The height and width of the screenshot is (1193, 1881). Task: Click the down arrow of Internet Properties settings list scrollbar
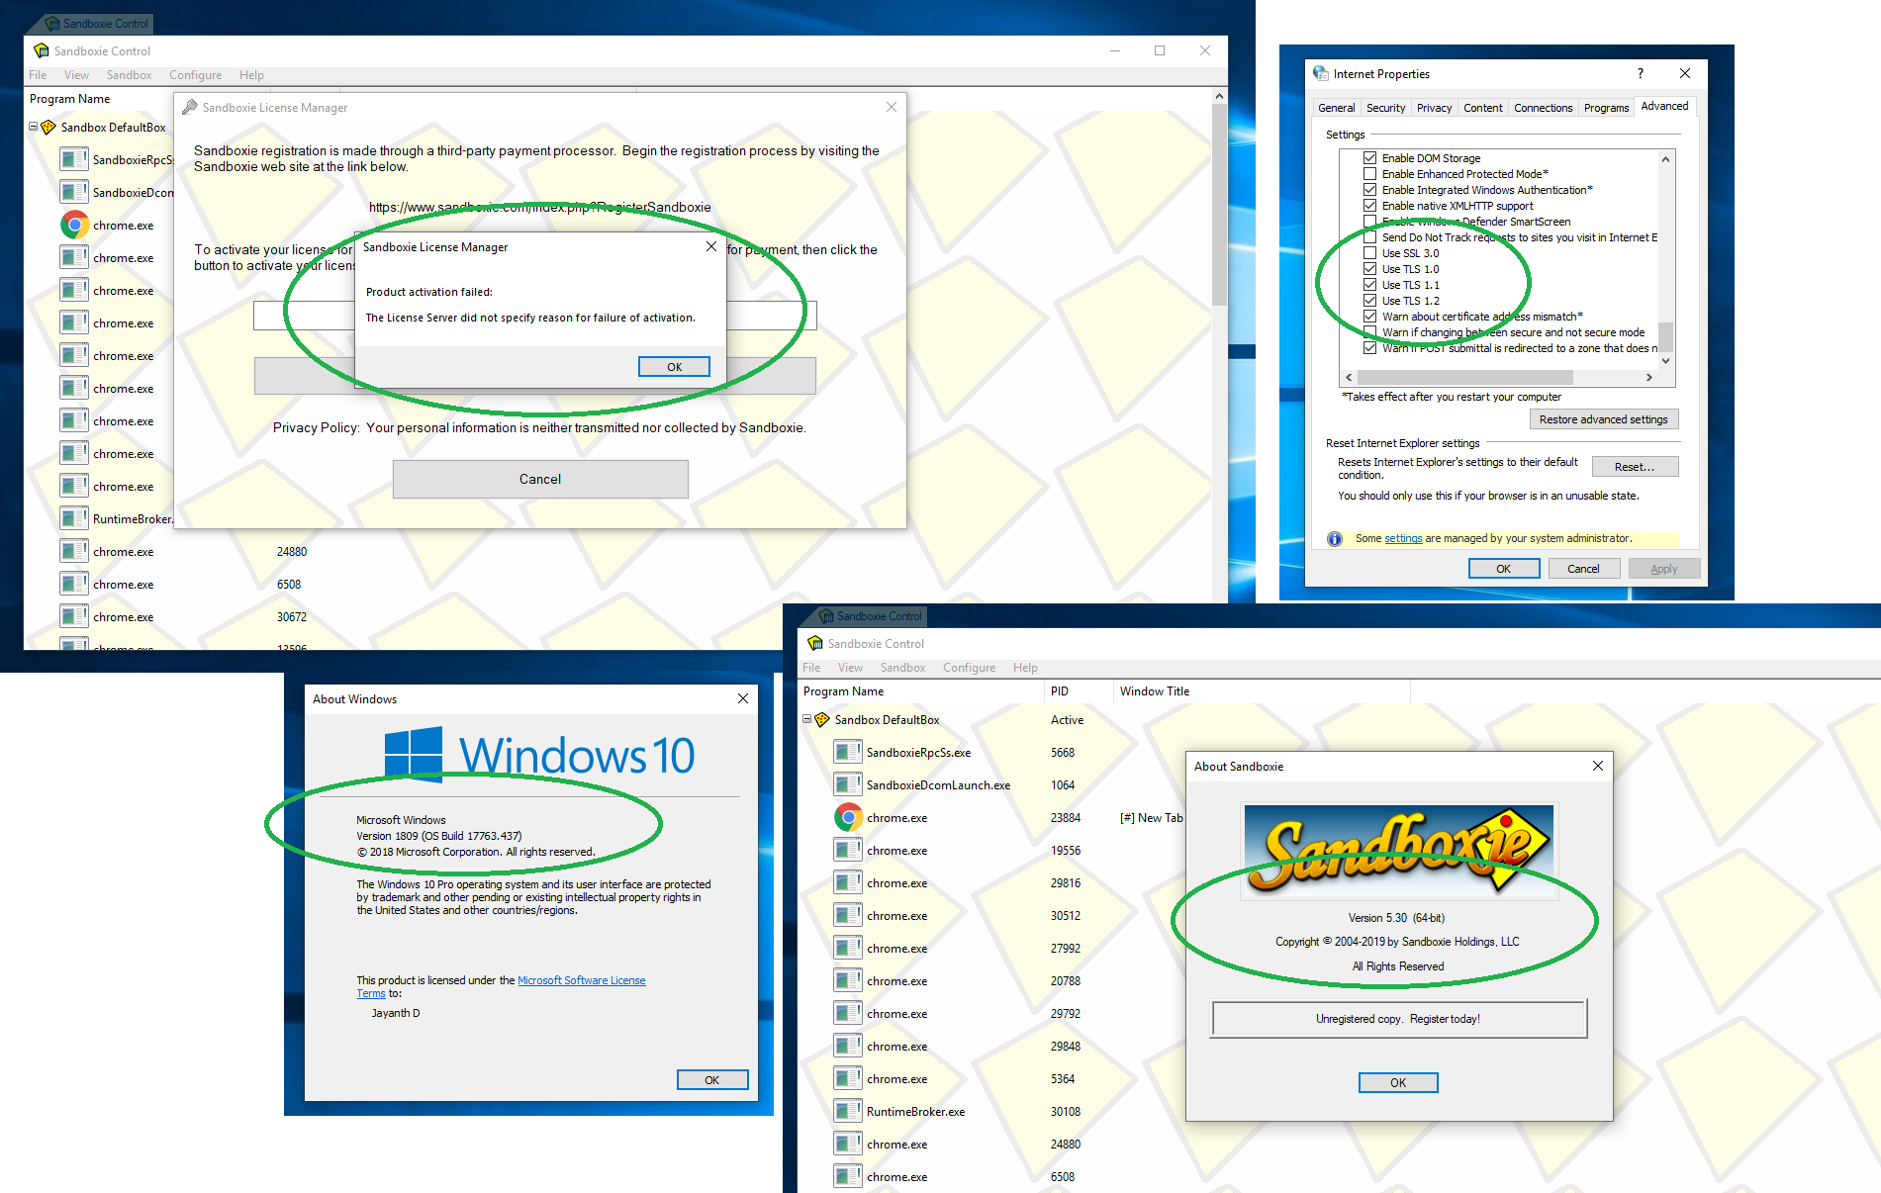point(1665,361)
